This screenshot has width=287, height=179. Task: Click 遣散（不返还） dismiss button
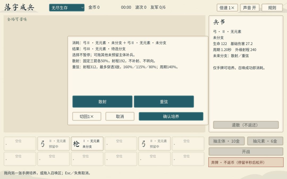click(246, 125)
